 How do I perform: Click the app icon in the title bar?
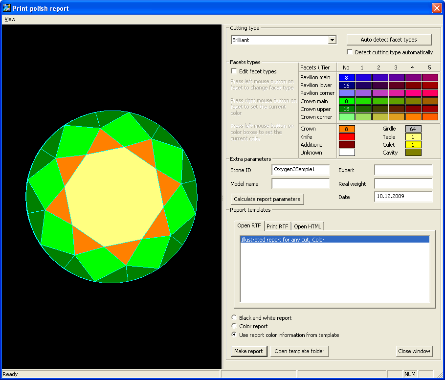coord(7,8)
